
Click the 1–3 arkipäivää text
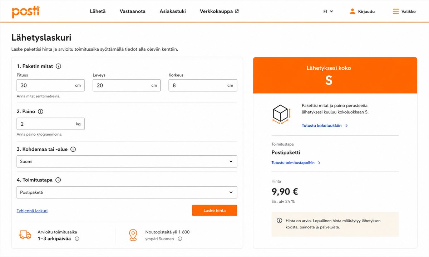tap(54, 238)
